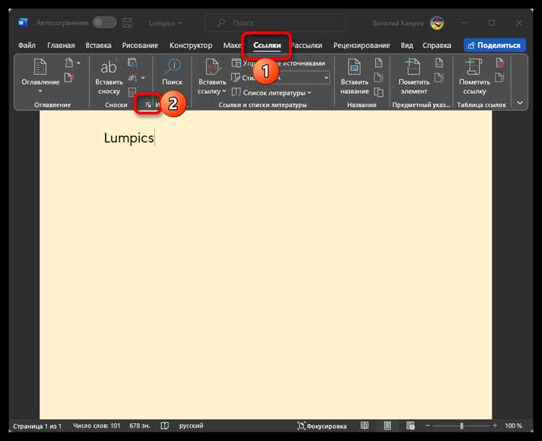Switch to the Рисование tab

click(x=140, y=45)
